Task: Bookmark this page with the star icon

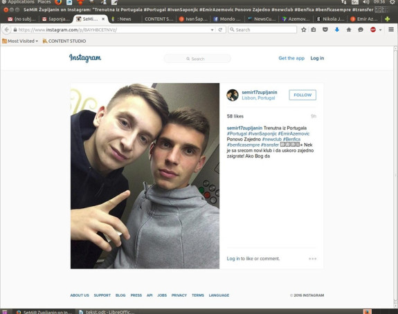Action: (304, 30)
